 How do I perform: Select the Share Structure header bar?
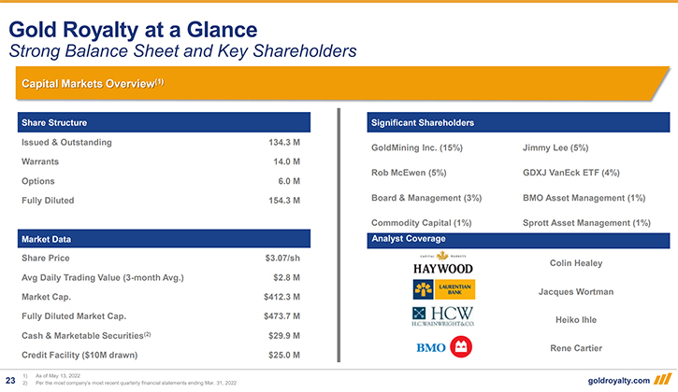pyautogui.click(x=163, y=122)
